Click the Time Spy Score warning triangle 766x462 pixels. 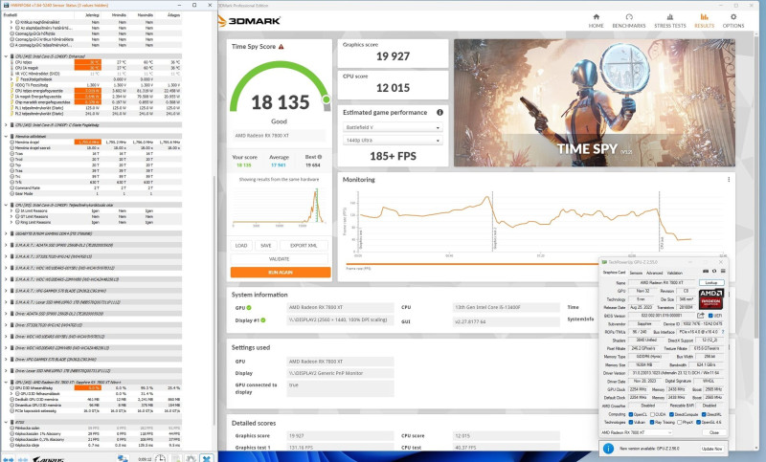281,47
